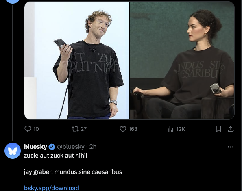Open the share post icon
The image size is (242, 191).
[x=231, y=129]
